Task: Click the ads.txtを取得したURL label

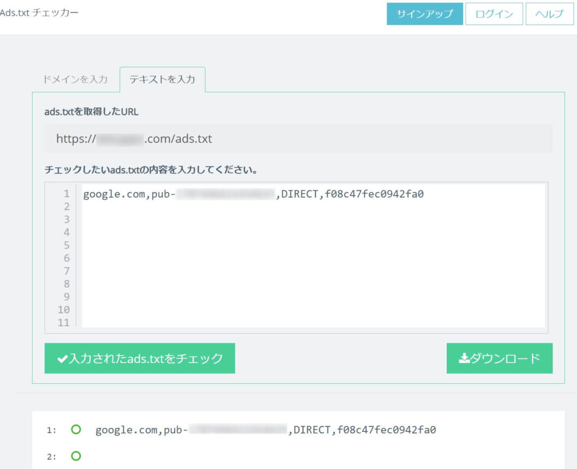Action: [91, 112]
